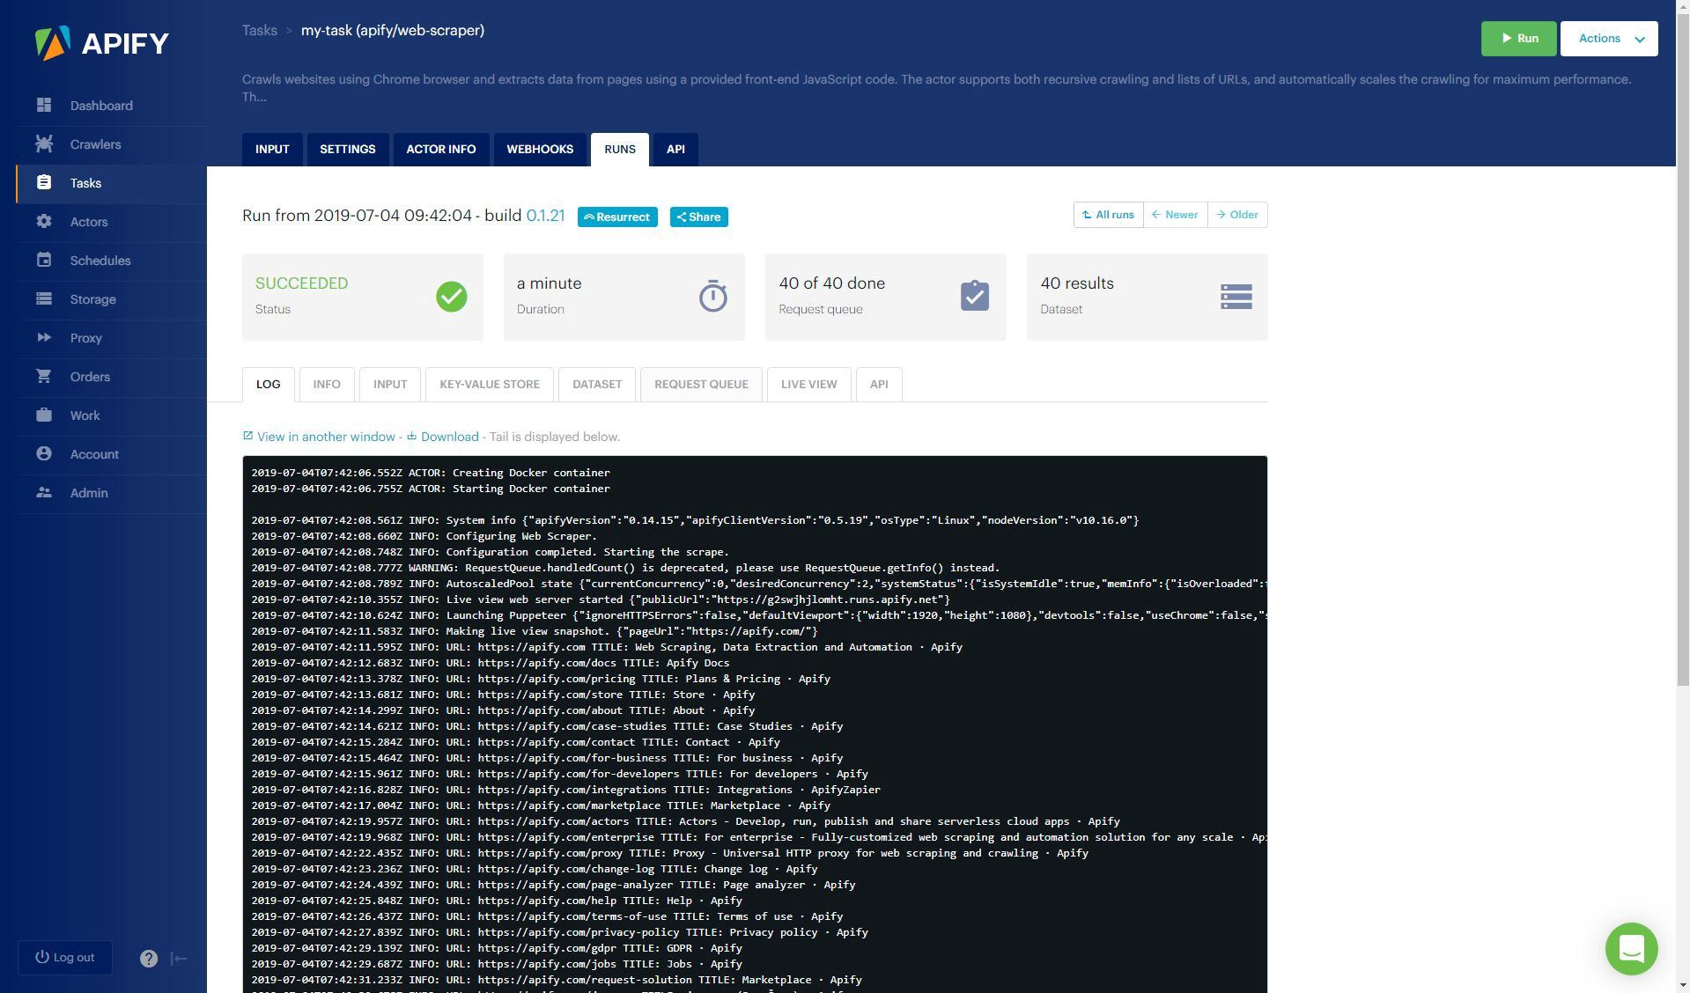Click the request queue clipboard icon

click(x=975, y=296)
